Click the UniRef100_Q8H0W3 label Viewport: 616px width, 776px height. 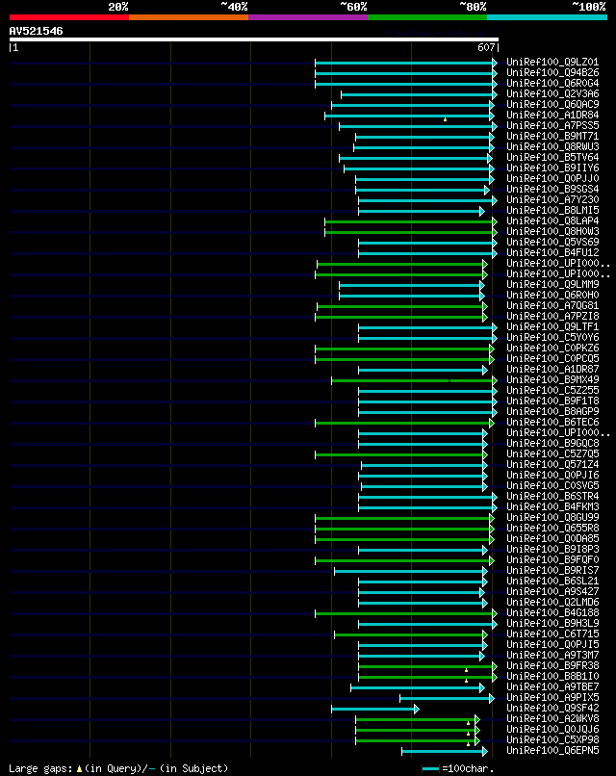click(552, 232)
